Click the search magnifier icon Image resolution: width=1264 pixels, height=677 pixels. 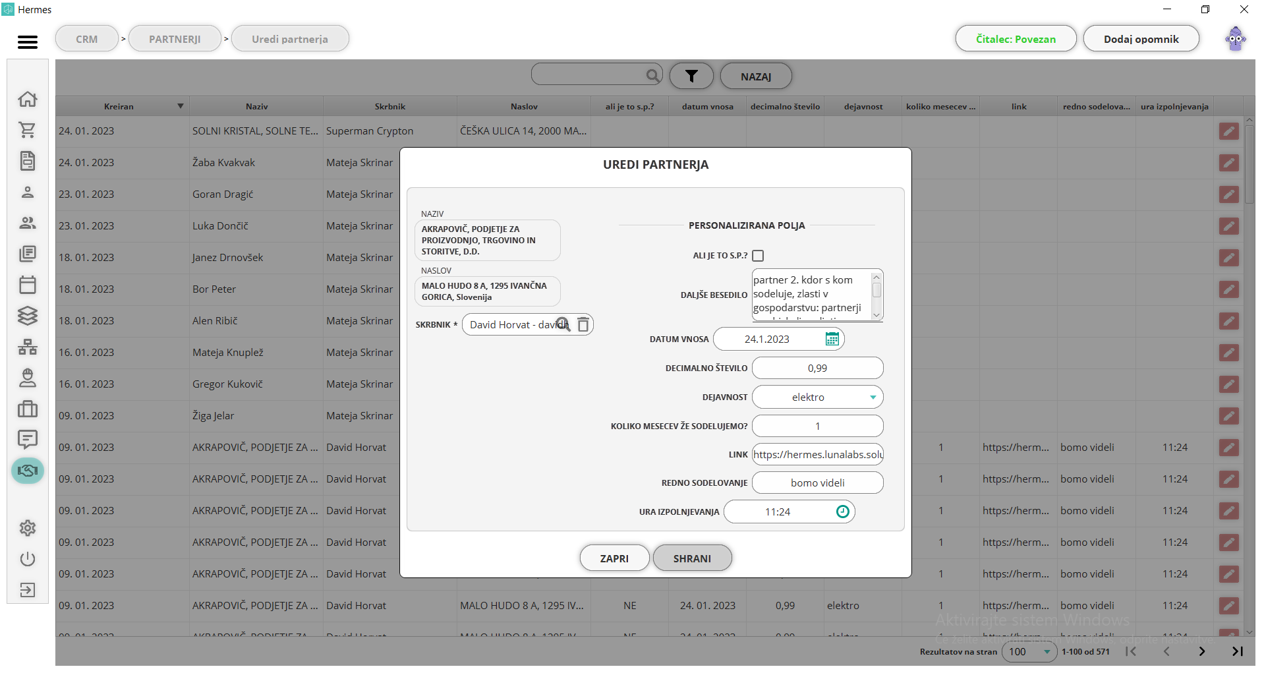pyautogui.click(x=652, y=75)
